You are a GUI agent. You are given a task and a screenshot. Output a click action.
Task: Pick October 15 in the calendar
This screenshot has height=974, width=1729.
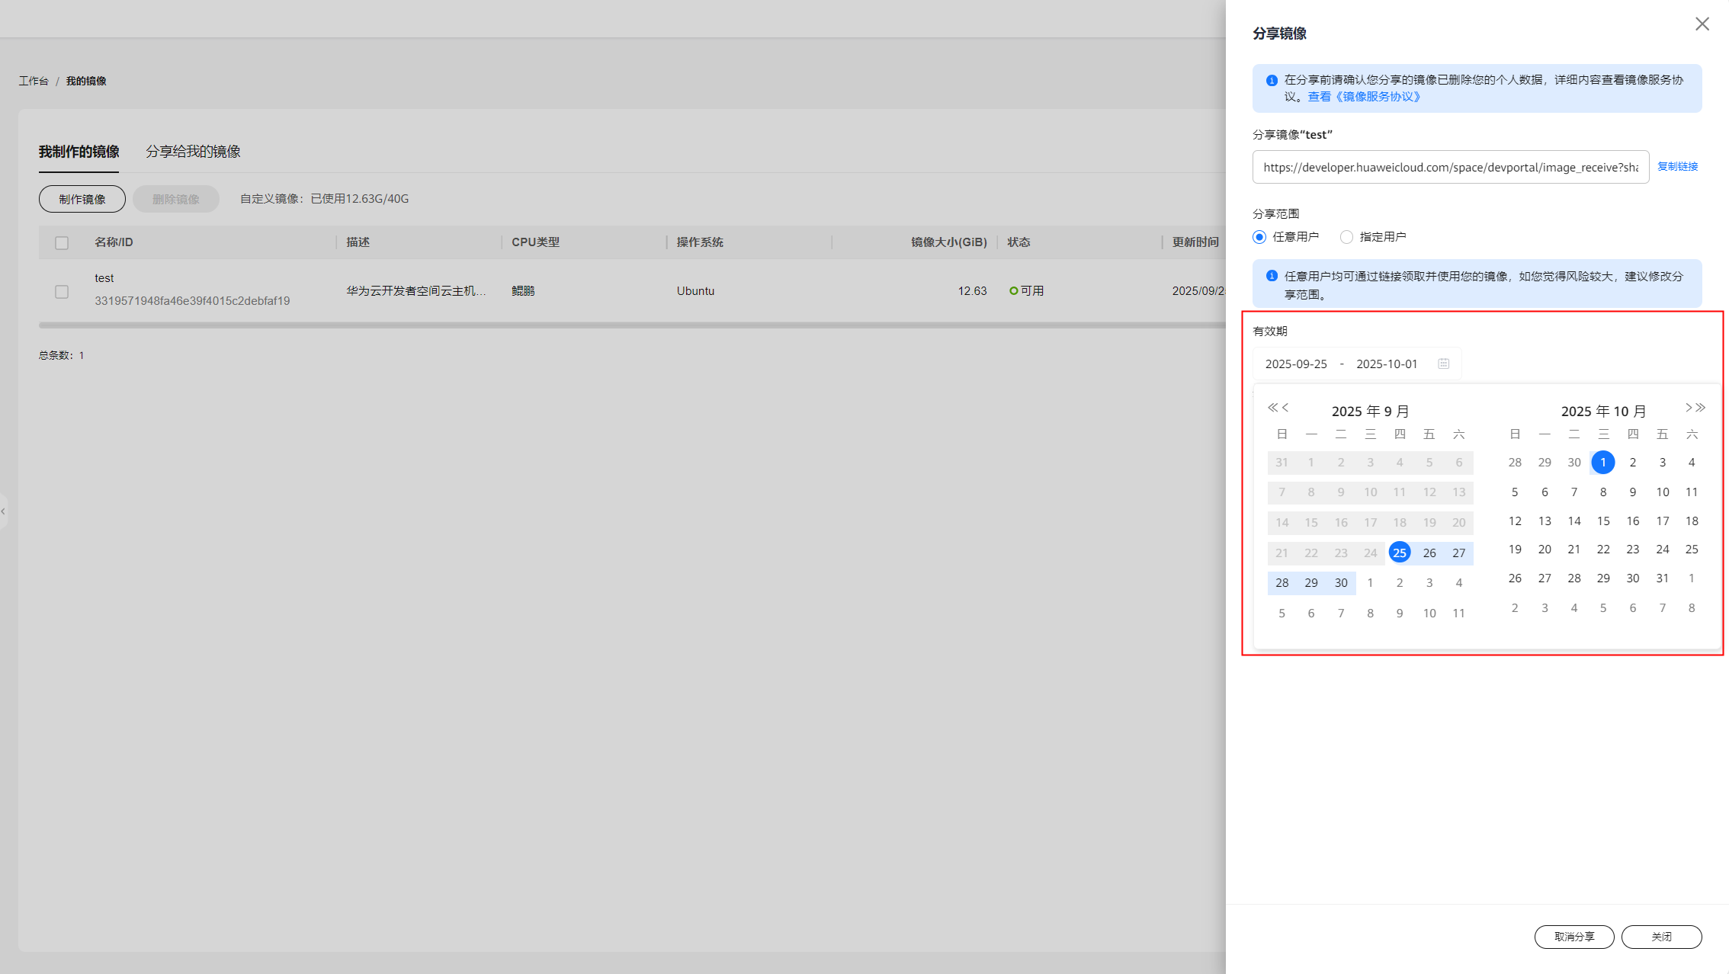(1603, 521)
